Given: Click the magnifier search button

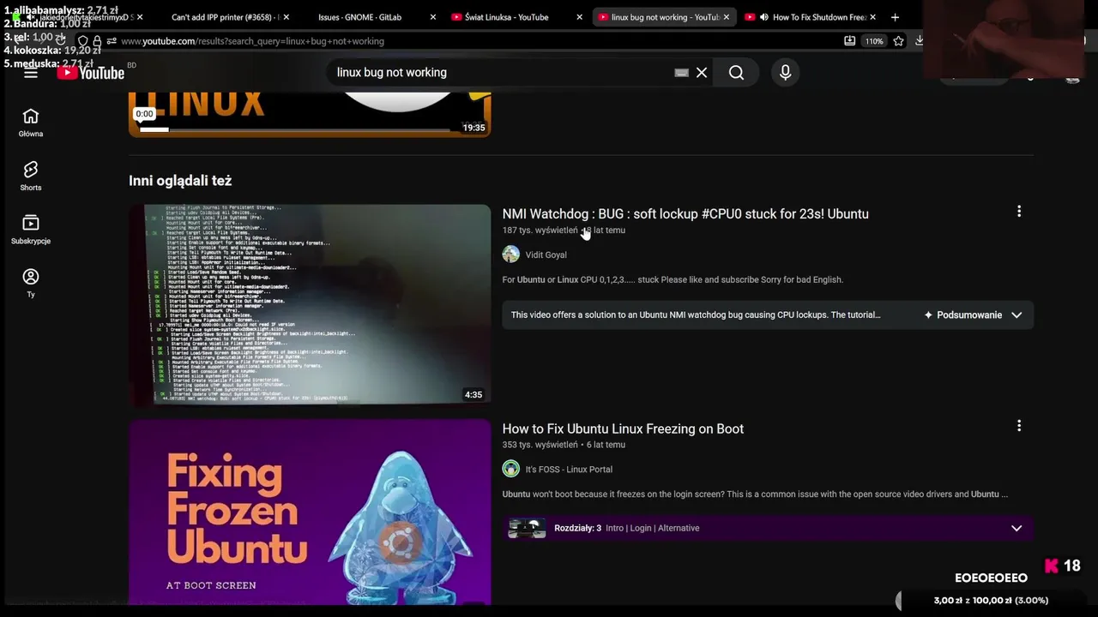Looking at the screenshot, I should [x=736, y=73].
